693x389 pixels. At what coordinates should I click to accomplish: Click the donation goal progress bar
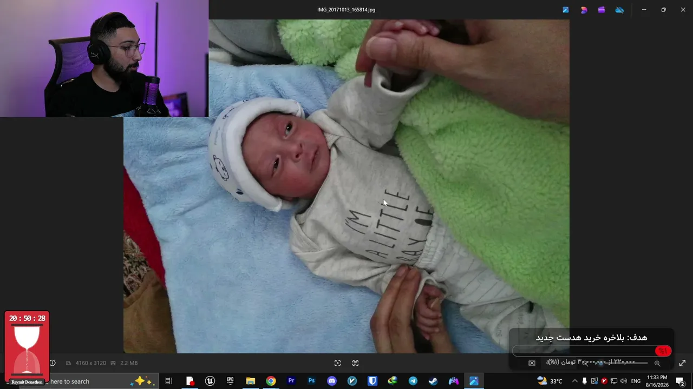[x=592, y=351]
